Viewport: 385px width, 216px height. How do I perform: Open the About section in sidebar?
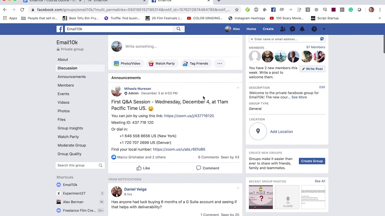63,59
